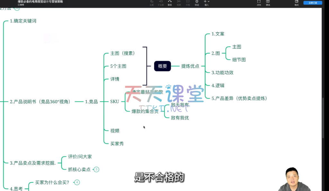This screenshot has height=191, width=329.
Task: Click the 外框 (Boundary) toolbar icon
Action: tap(188, 3)
